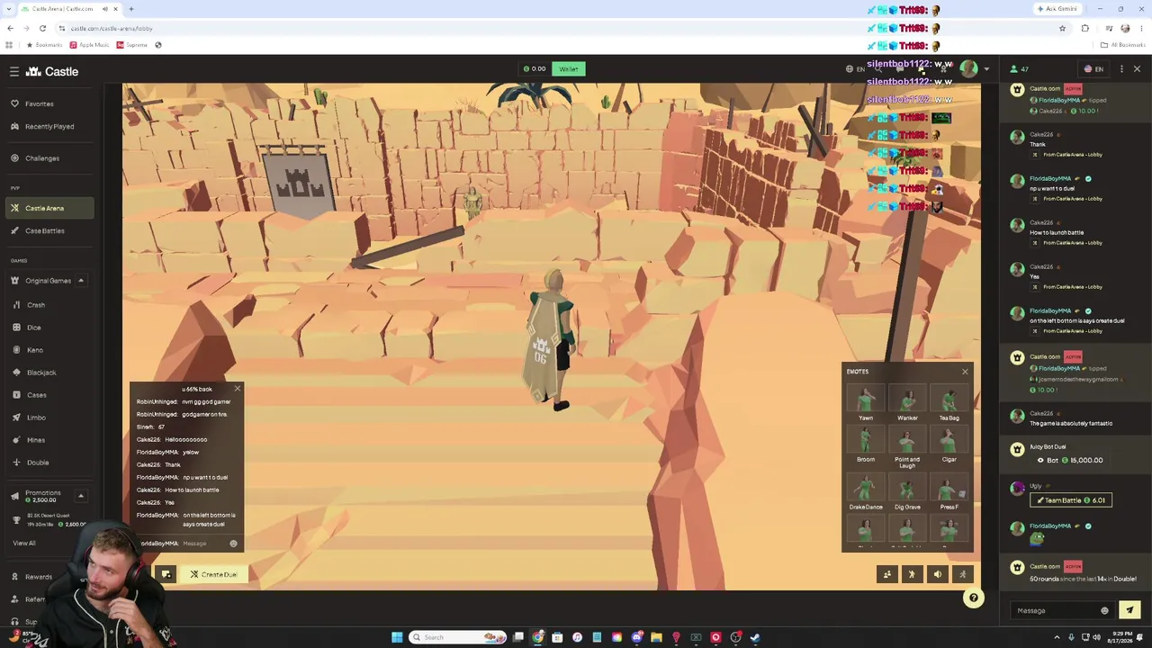The height and width of the screenshot is (648, 1152).
Task: Click the Windows taskbar Search box
Action: 458,637
